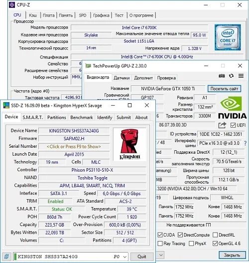This screenshot has height=263, width=249.
Task: Open the About tab in SSD-Z
Action: pos(141,117)
